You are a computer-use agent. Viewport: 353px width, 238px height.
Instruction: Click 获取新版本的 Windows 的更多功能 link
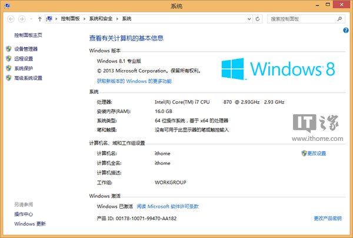tap(134, 81)
